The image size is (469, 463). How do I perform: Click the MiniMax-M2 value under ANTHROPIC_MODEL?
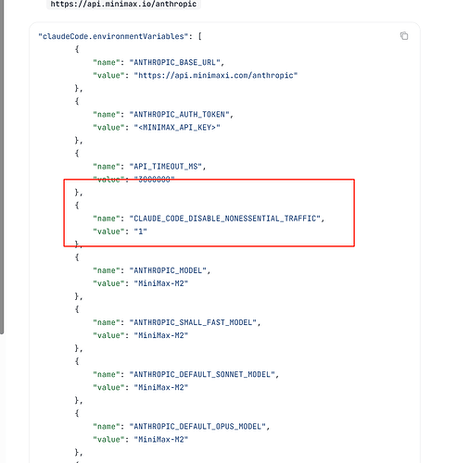pos(161,283)
